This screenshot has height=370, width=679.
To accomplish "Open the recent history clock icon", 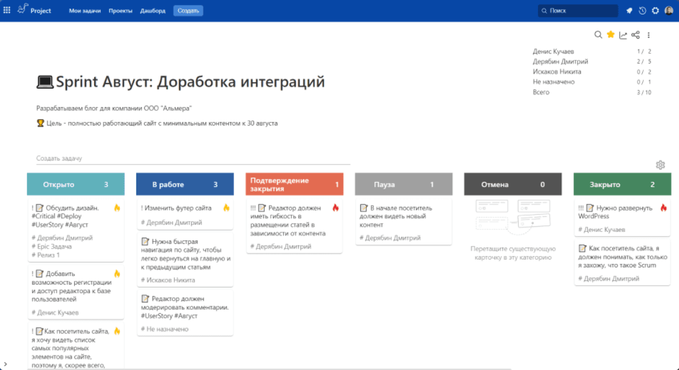I will pos(642,11).
